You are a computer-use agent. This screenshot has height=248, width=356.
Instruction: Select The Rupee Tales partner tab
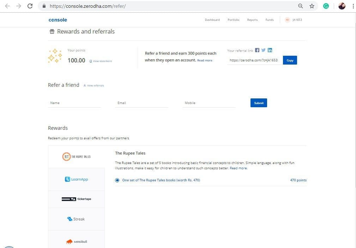point(76,157)
